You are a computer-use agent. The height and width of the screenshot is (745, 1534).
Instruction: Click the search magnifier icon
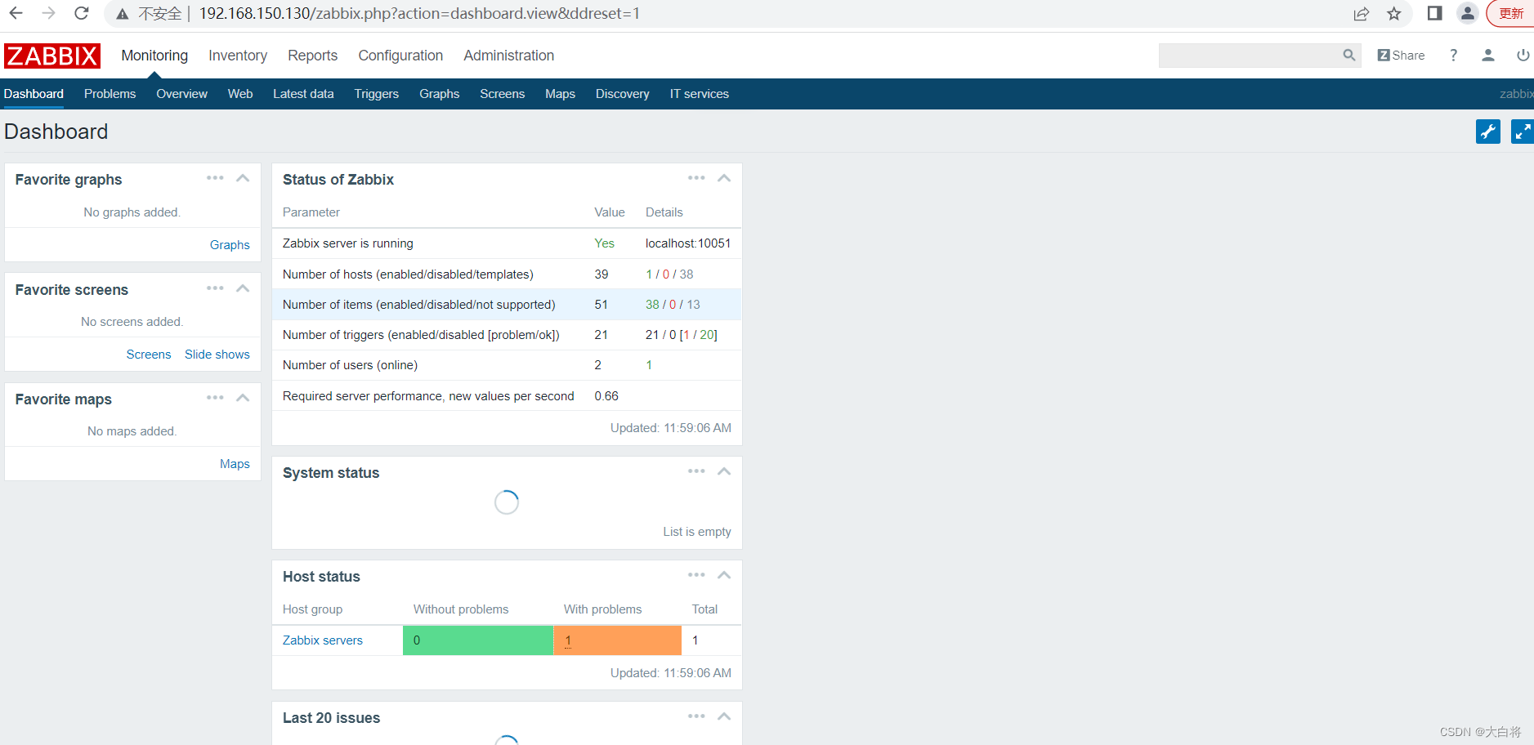pyautogui.click(x=1349, y=55)
